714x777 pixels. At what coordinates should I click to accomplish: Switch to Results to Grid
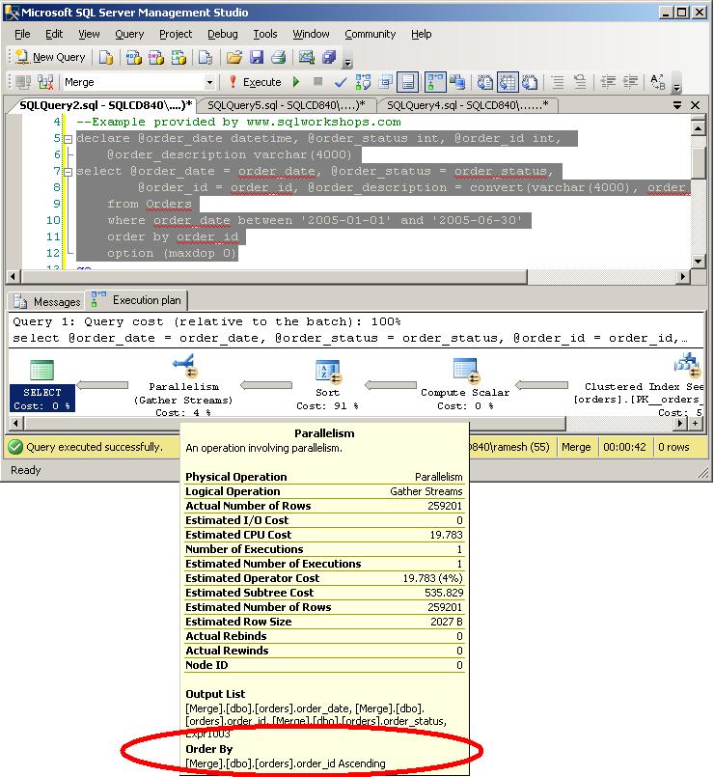pyautogui.click(x=508, y=82)
